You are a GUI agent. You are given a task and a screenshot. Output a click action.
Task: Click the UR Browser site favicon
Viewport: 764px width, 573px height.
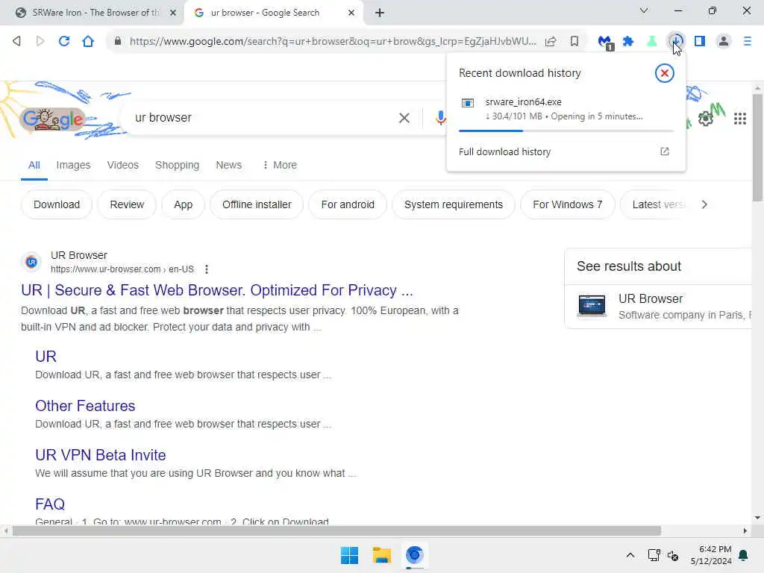(x=31, y=262)
